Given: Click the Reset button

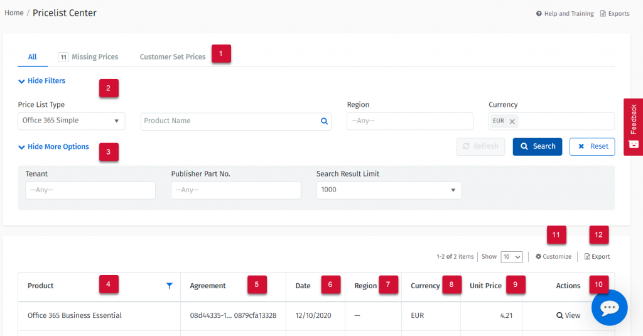Looking at the screenshot, I should click(592, 146).
